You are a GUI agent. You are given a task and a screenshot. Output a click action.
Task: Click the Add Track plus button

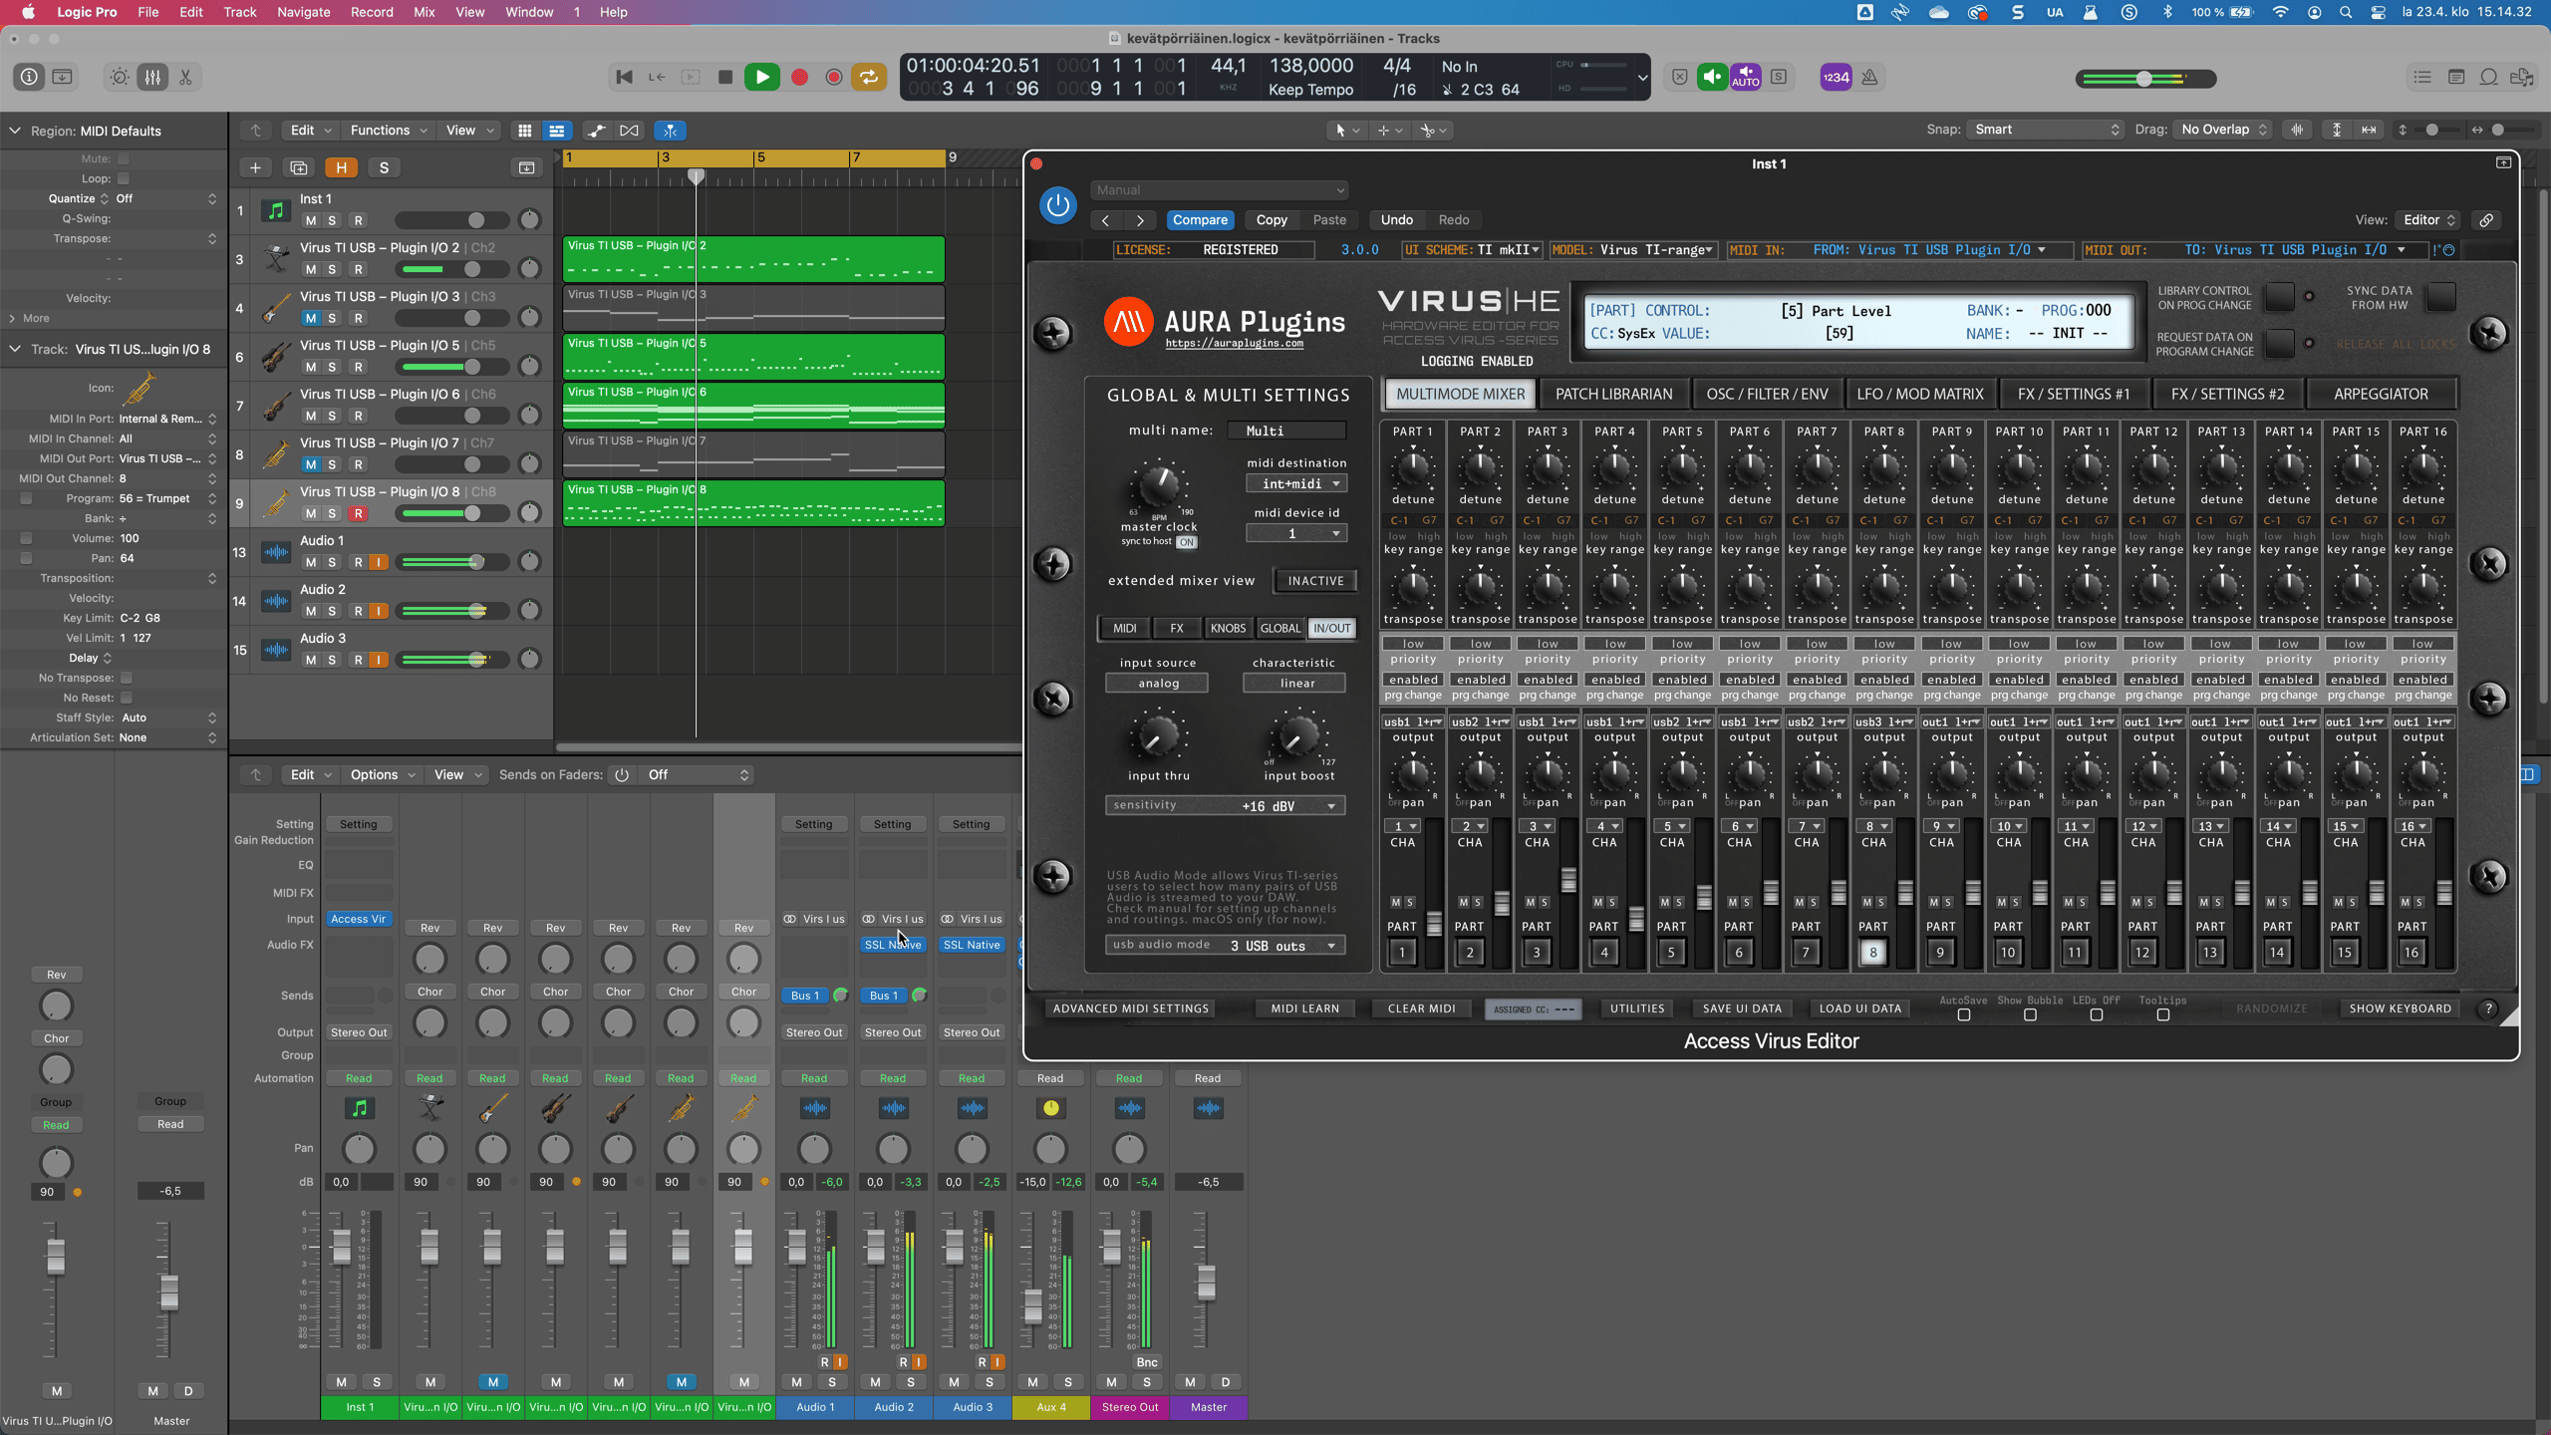pos(255,167)
